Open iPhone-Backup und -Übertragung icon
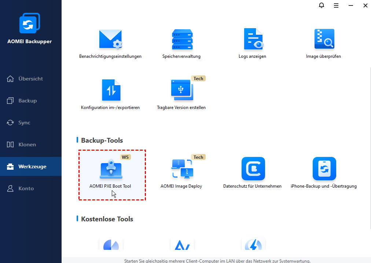This screenshot has width=371, height=263. tap(324, 169)
